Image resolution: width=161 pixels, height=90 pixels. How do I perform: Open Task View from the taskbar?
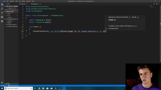coord(35,88)
